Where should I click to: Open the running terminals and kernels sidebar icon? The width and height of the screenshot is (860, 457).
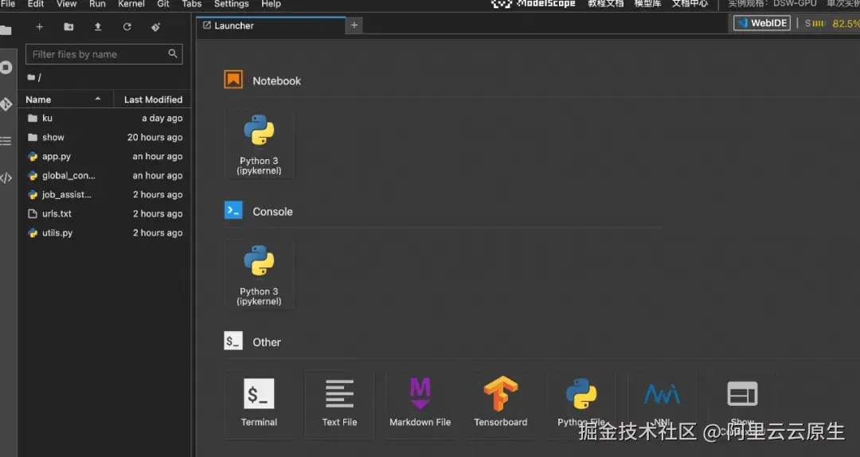click(x=6, y=68)
